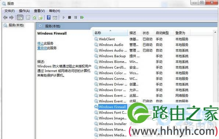Click the Forward arrow toolbar icon

pyautogui.click(x=11, y=18)
